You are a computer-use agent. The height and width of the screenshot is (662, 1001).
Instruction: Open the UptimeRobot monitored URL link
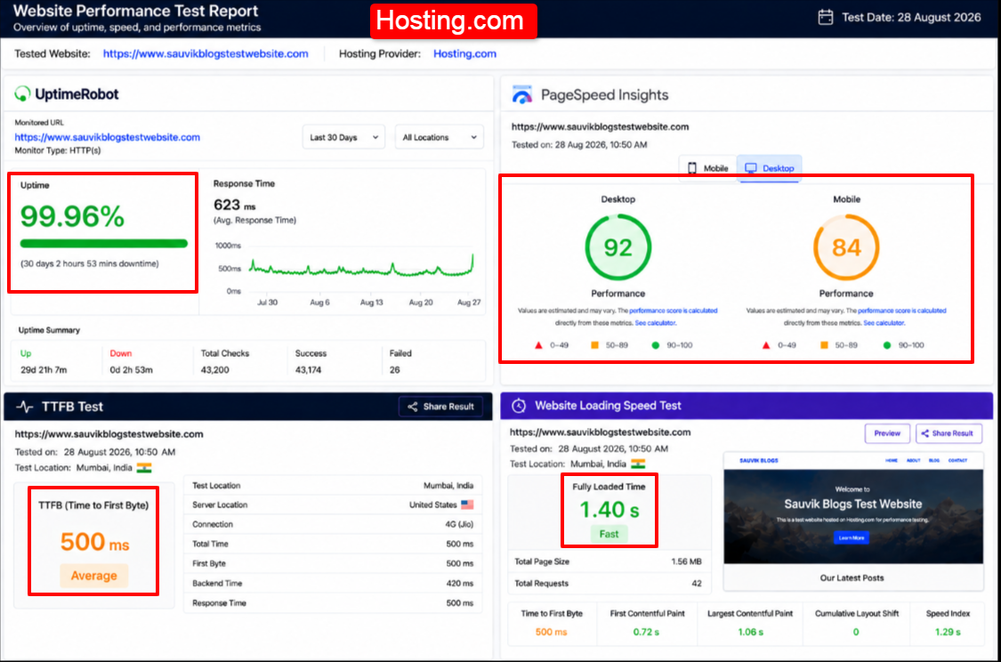pos(108,137)
